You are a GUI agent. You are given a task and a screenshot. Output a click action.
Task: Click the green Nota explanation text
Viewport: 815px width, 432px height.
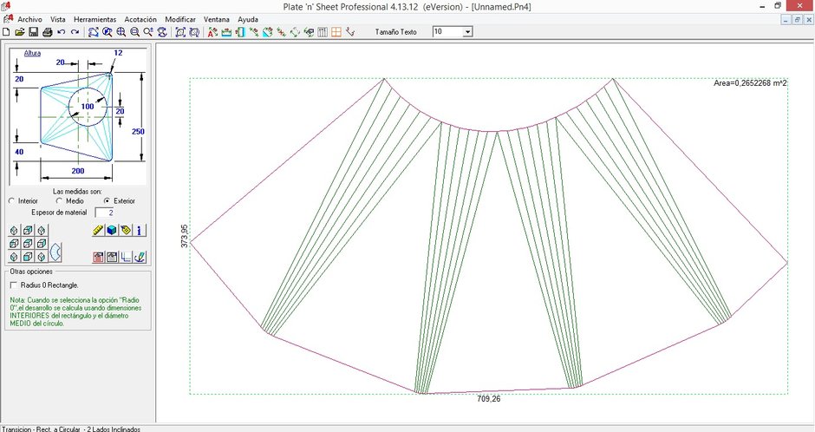pyautogui.click(x=76, y=311)
